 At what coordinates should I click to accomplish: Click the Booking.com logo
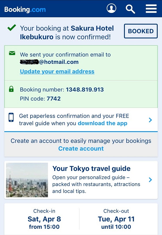(25, 9)
